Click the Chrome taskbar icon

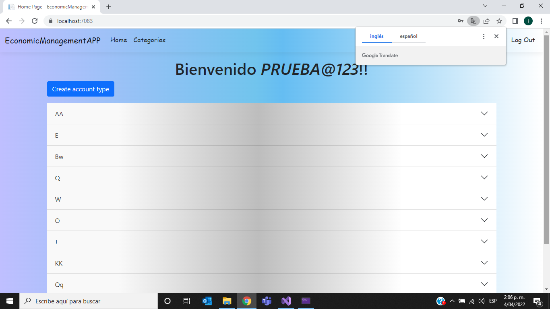click(x=247, y=301)
